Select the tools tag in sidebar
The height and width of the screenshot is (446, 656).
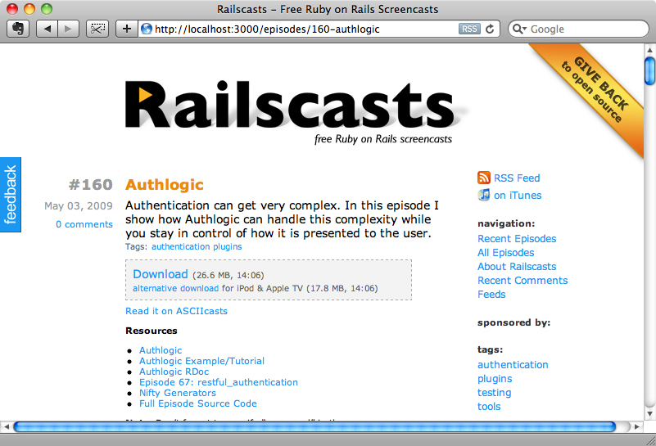point(489,406)
